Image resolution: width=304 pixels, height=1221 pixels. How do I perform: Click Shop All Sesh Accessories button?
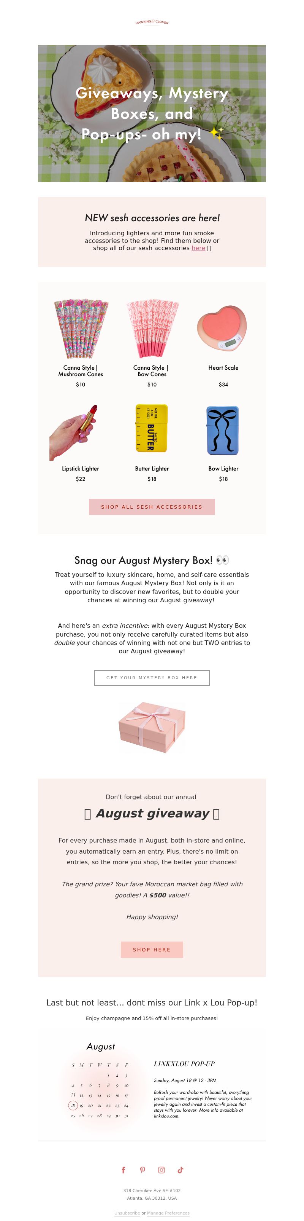pos(152,507)
